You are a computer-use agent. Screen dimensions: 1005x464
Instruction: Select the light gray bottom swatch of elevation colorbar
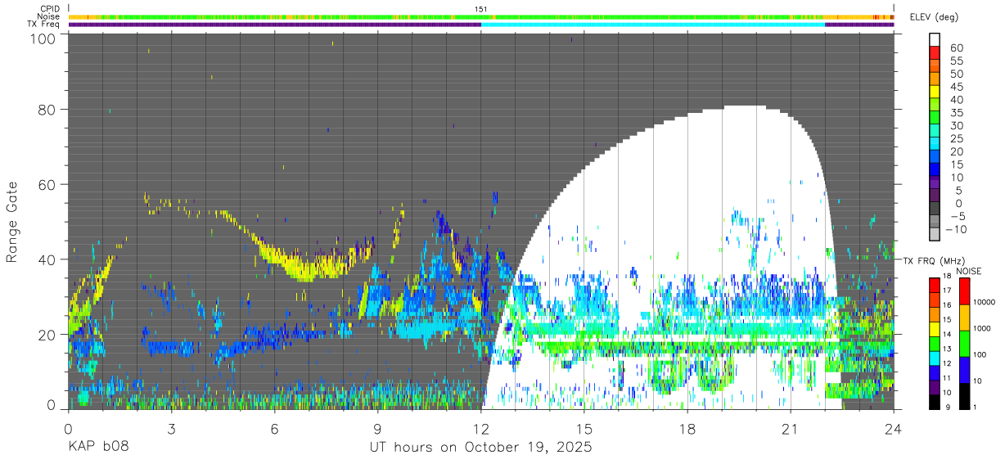click(x=935, y=236)
